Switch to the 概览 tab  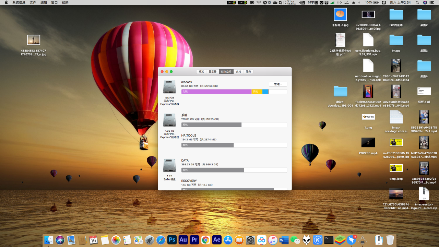[201, 72]
